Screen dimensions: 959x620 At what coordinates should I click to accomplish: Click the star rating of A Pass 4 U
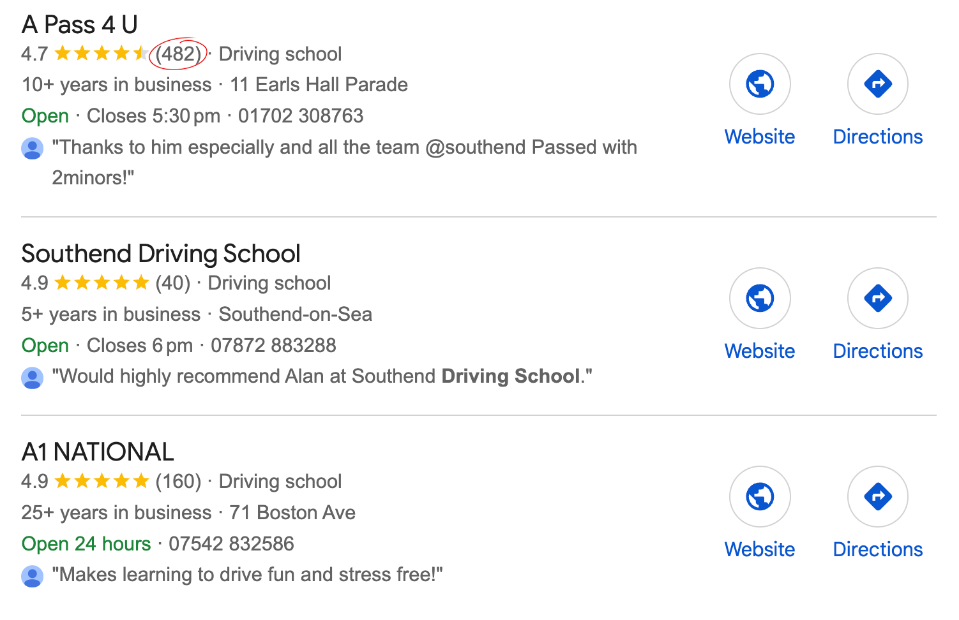point(101,54)
